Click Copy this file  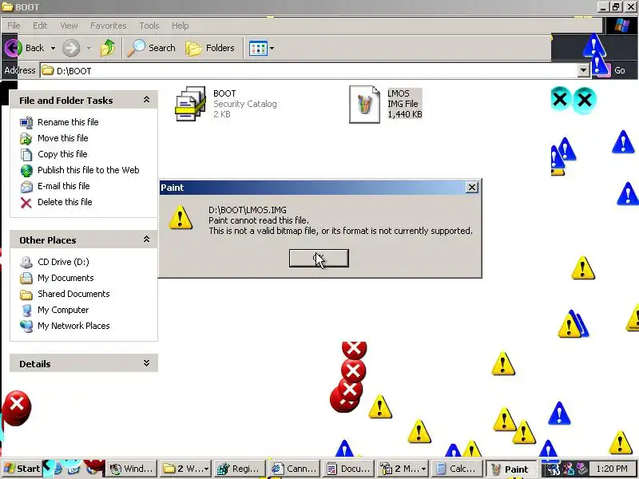62,154
